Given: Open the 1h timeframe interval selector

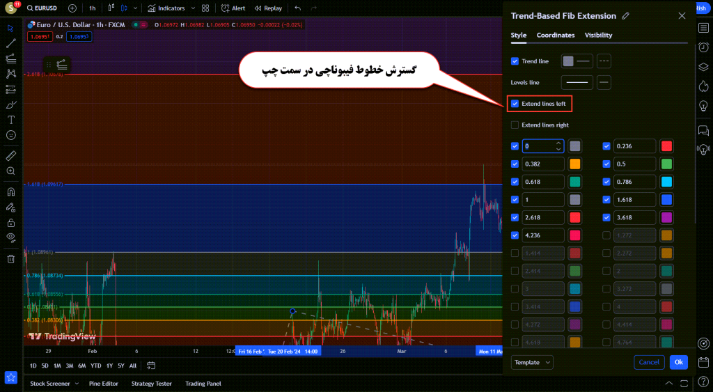Looking at the screenshot, I should tap(93, 8).
